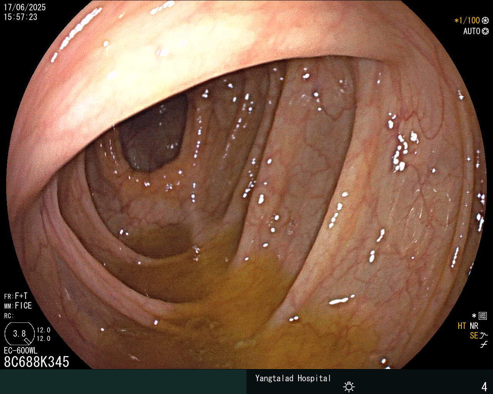
Task: Click the NR noise reduction indicator
Action: tap(474, 326)
